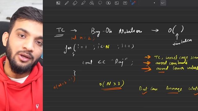The image size is (198, 111).
Task: Select the Shapes tool
Action: click(x=92, y=3)
